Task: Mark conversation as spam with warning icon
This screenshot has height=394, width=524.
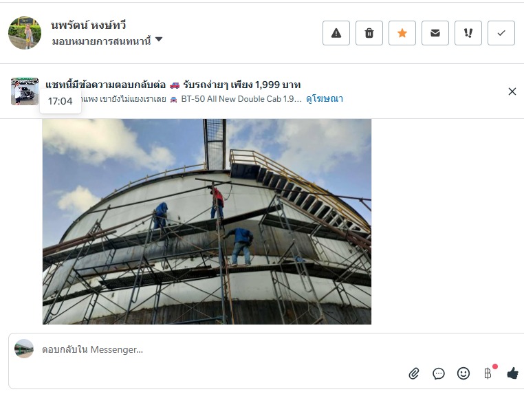Action: [336, 33]
